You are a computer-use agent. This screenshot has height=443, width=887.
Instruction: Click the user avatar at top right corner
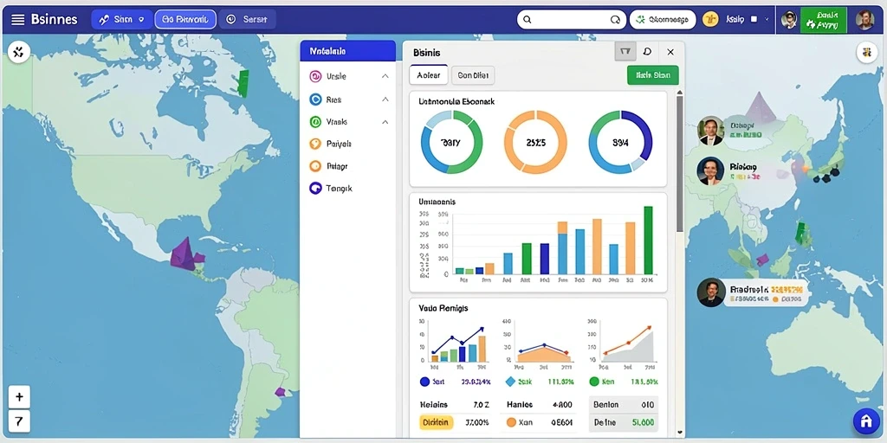coord(864,21)
